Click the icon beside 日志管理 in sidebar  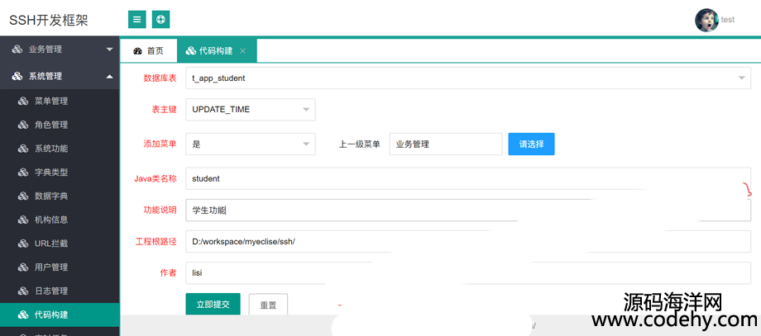click(23, 291)
